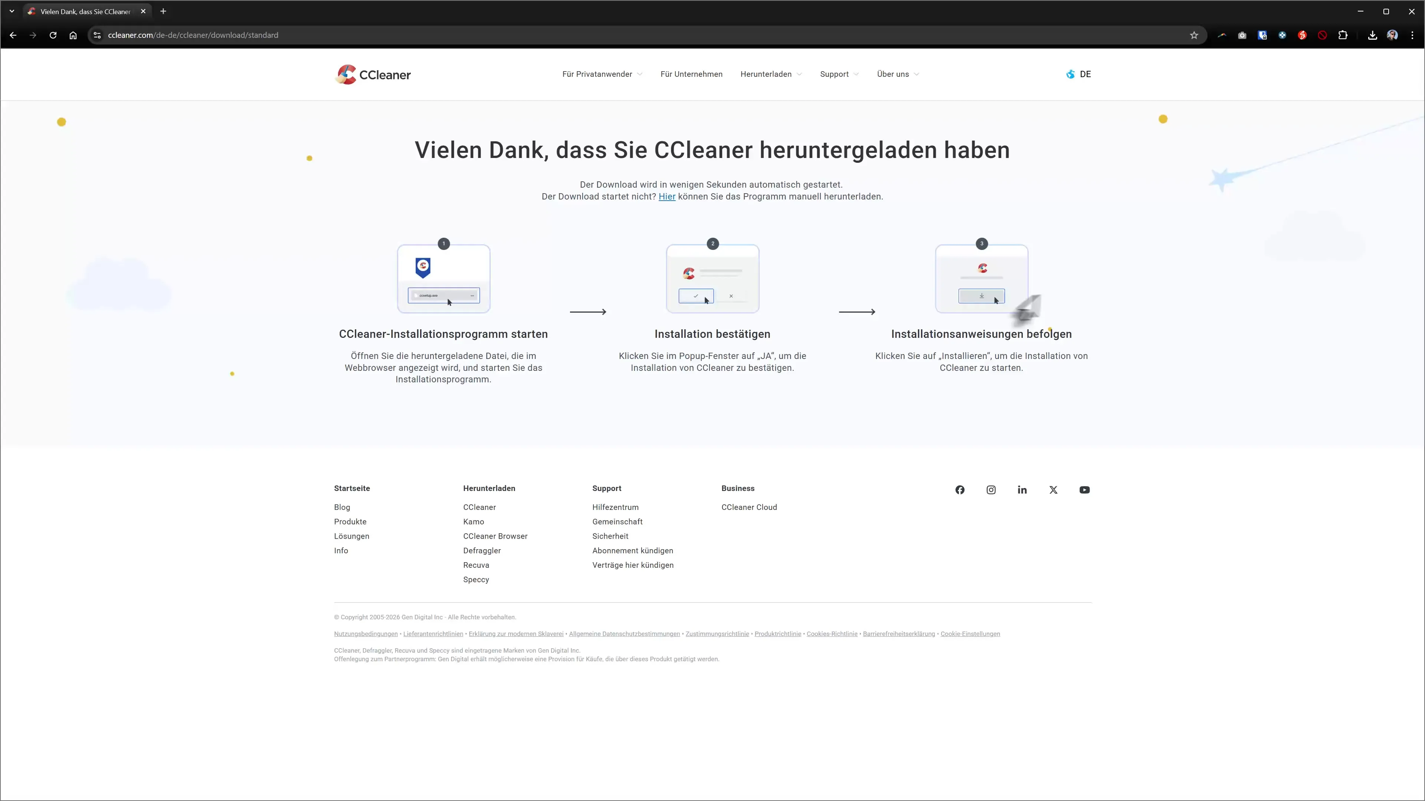Viewport: 1425px width, 801px height.
Task: Open the Über uns dropdown
Action: coord(897,74)
